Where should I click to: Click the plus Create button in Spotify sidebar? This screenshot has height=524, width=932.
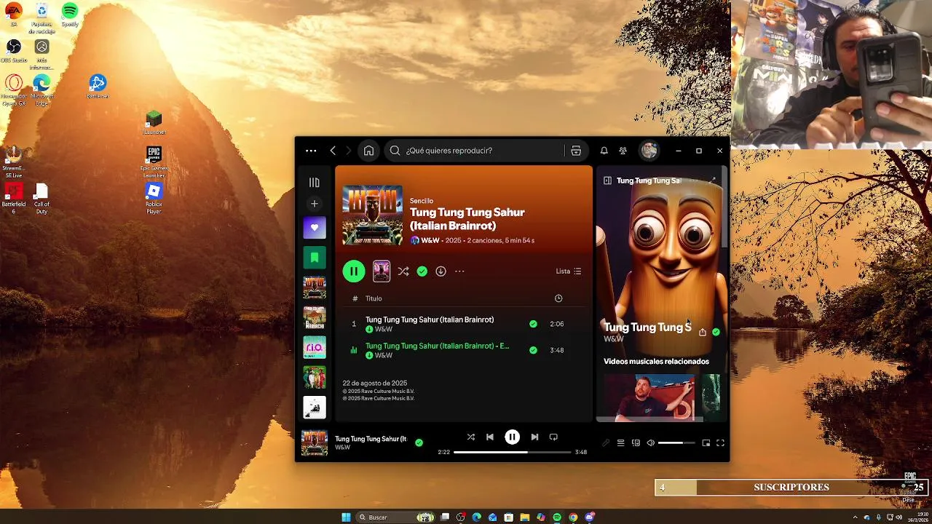[315, 204]
